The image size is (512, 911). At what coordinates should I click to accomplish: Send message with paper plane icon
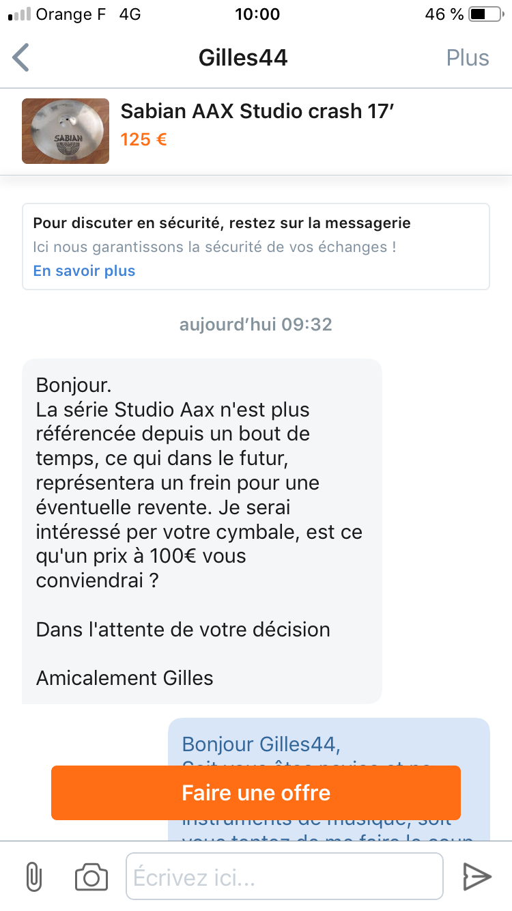(477, 877)
